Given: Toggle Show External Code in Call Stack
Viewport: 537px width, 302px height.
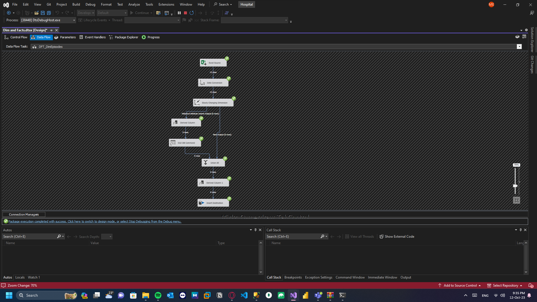Looking at the screenshot, I should pos(397,237).
